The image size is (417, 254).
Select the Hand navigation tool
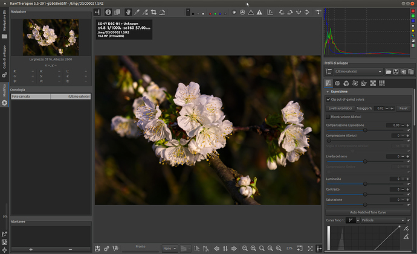click(x=128, y=11)
